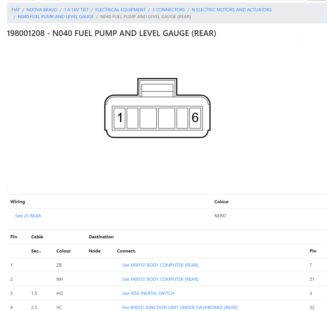Screen dimensions: 332x311
Task: Follow the See I050 INERTIA SWITCH link
Action: pyautogui.click(x=148, y=293)
